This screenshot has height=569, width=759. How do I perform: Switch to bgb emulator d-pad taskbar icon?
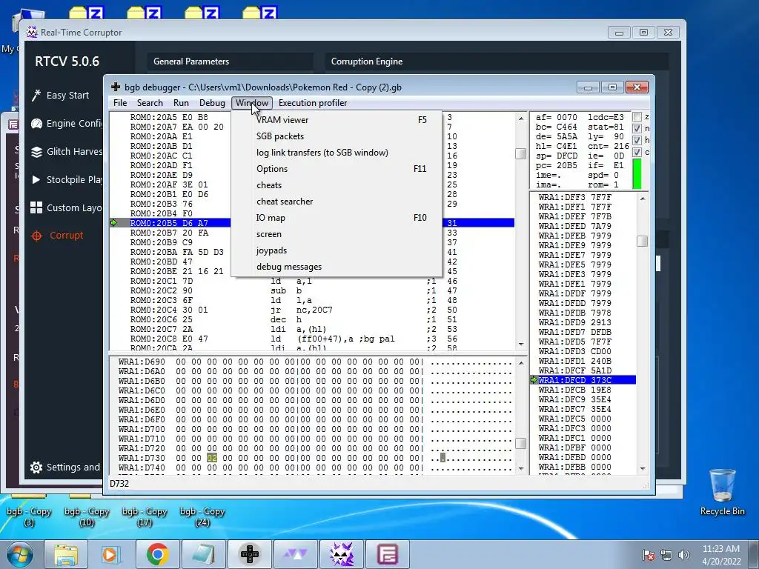point(250,554)
